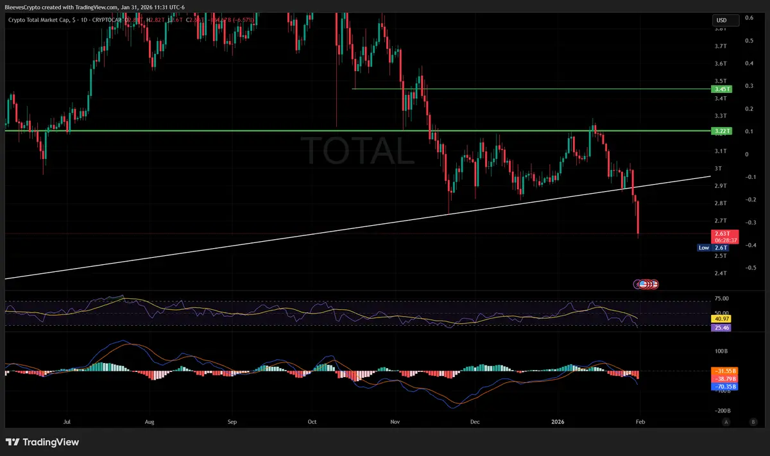Screen dimensions: 770x456
Task: Click the TradingView logo
Action: click(x=42, y=442)
